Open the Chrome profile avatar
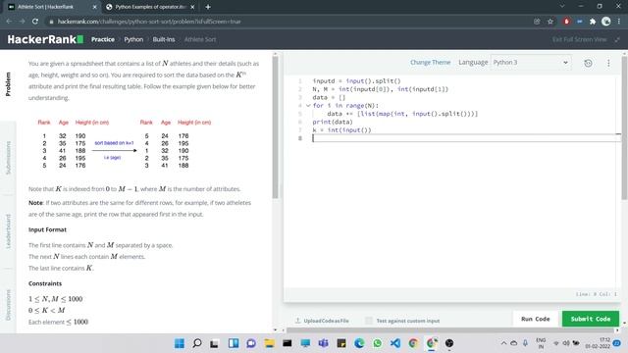Image resolution: width=628 pixels, height=353 pixels. (x=606, y=22)
